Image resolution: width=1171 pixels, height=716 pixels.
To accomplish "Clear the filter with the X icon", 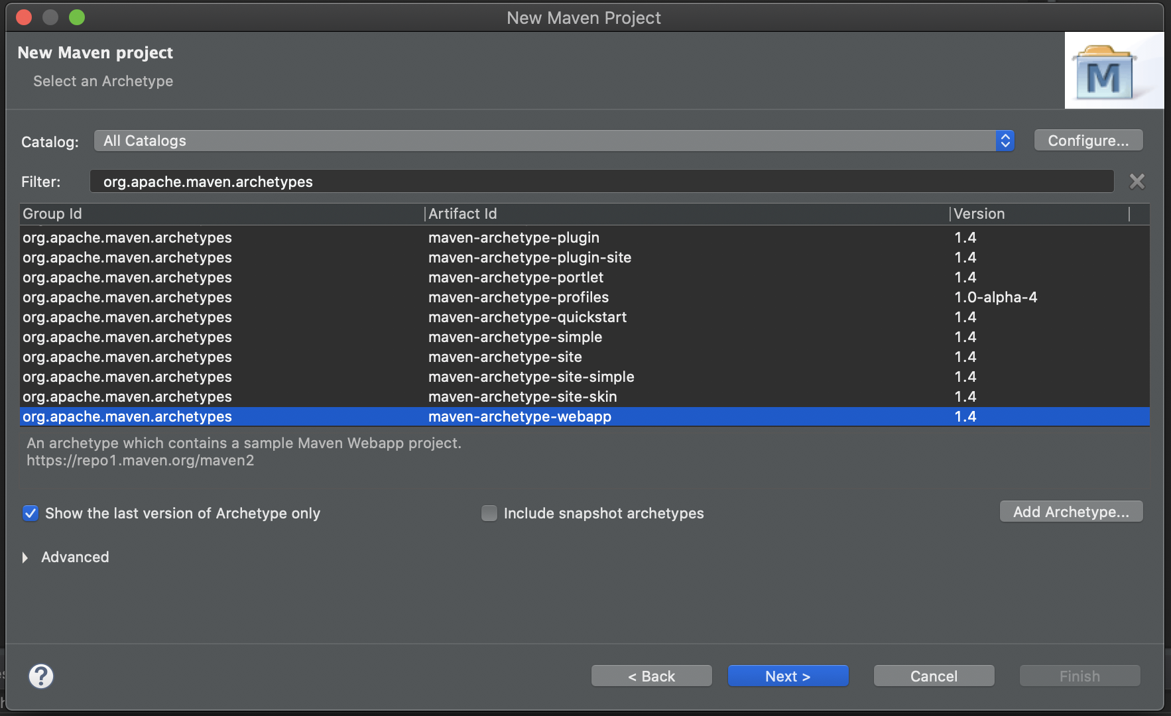I will [x=1137, y=182].
